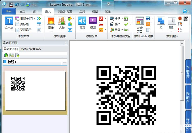Click the vertical scrollbar up arrow
This screenshot has width=192, height=133.
(x=182, y=43)
